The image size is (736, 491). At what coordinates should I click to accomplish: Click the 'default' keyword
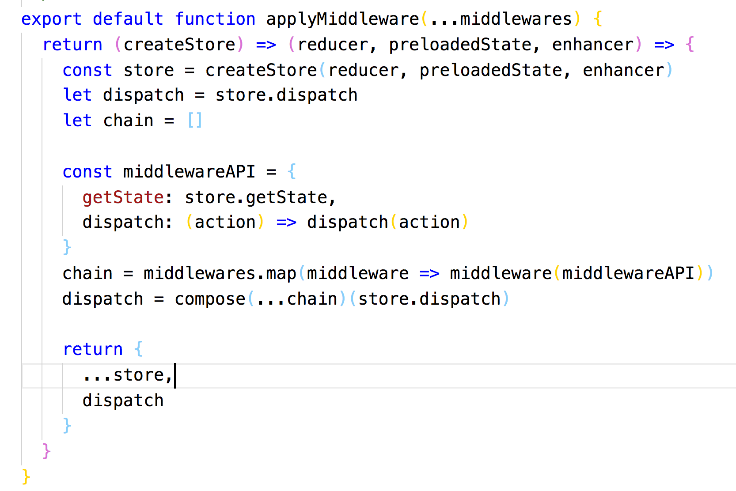(x=128, y=19)
